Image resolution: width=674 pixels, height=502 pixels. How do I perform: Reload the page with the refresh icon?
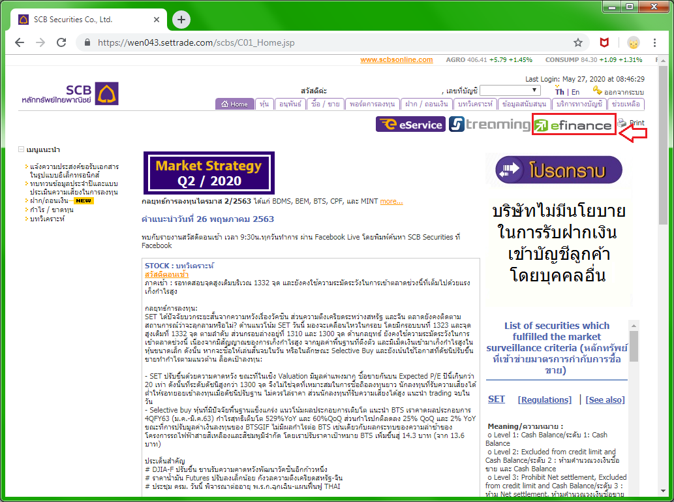[61, 42]
